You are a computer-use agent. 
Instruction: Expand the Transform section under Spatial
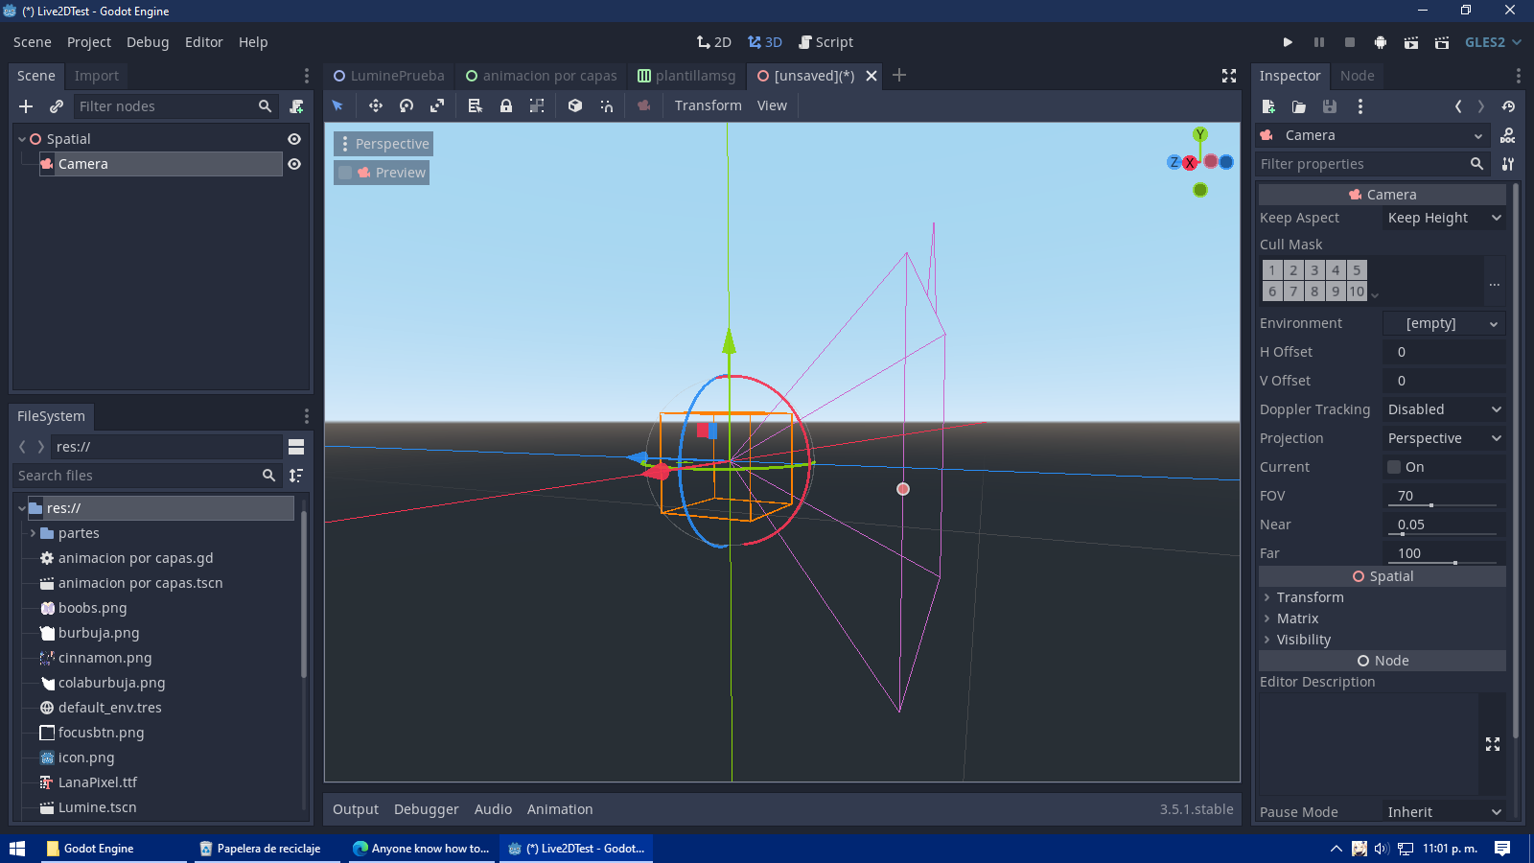(x=1310, y=596)
